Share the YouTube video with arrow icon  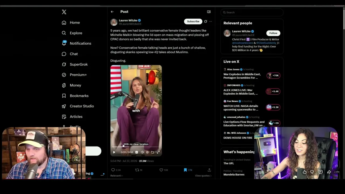click(329, 172)
